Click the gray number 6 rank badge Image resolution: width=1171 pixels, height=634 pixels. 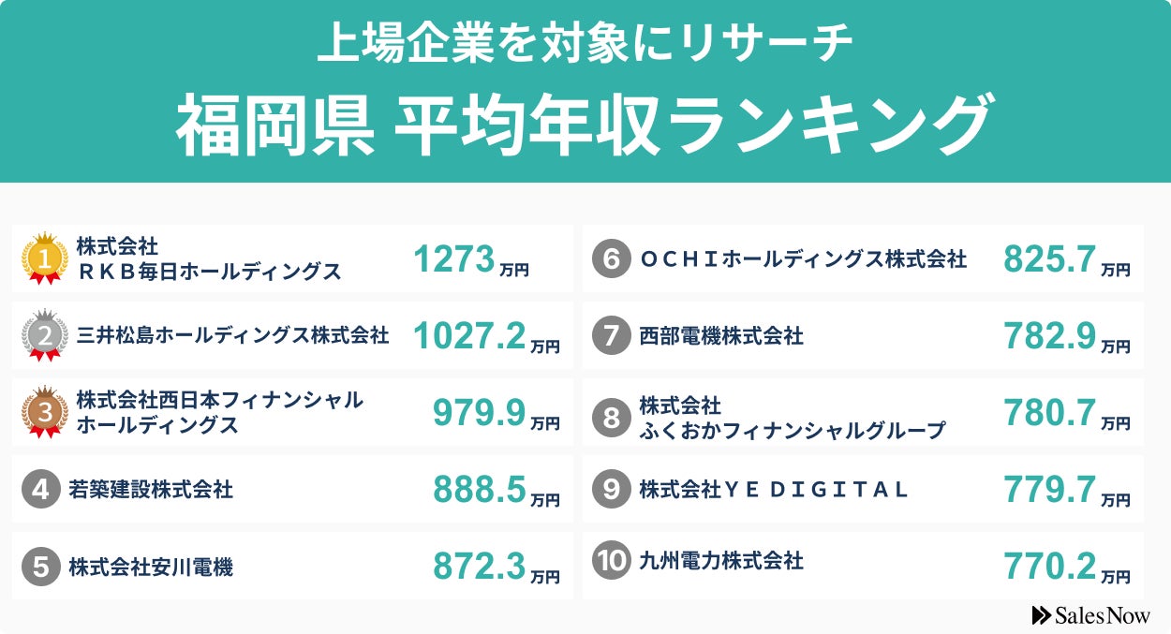point(612,259)
